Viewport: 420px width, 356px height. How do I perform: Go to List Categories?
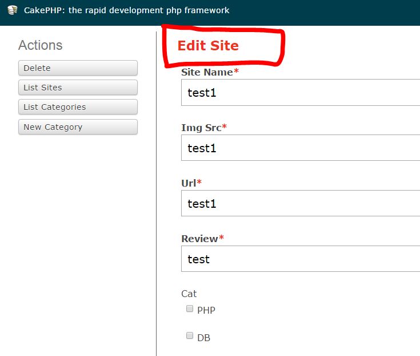pos(78,107)
